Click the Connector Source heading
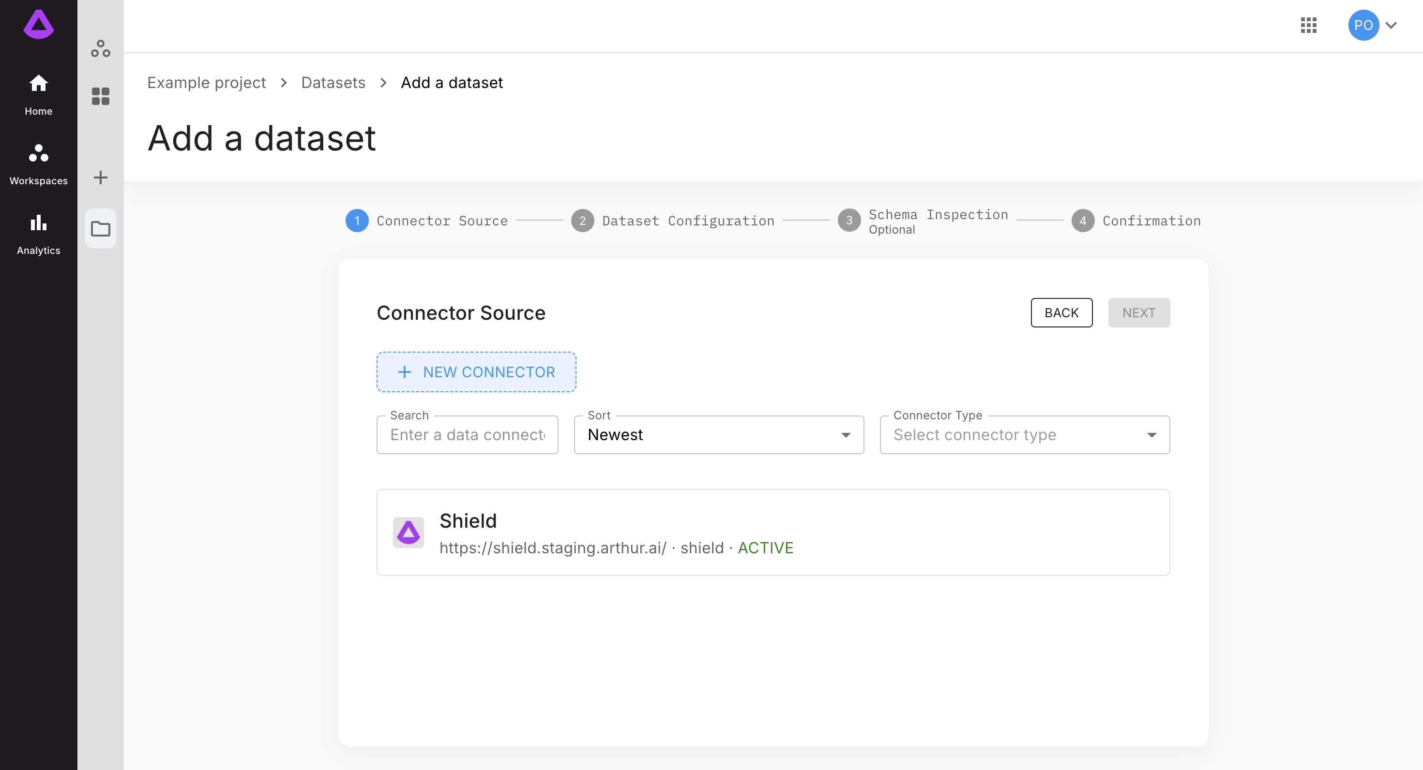The image size is (1423, 770). tap(461, 312)
